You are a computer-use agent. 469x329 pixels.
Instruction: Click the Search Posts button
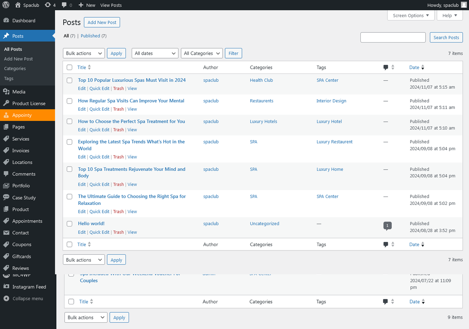point(446,38)
